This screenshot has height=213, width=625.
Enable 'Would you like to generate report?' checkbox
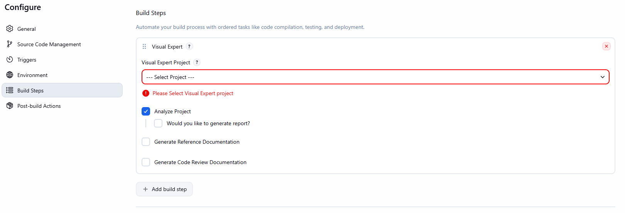point(158,123)
